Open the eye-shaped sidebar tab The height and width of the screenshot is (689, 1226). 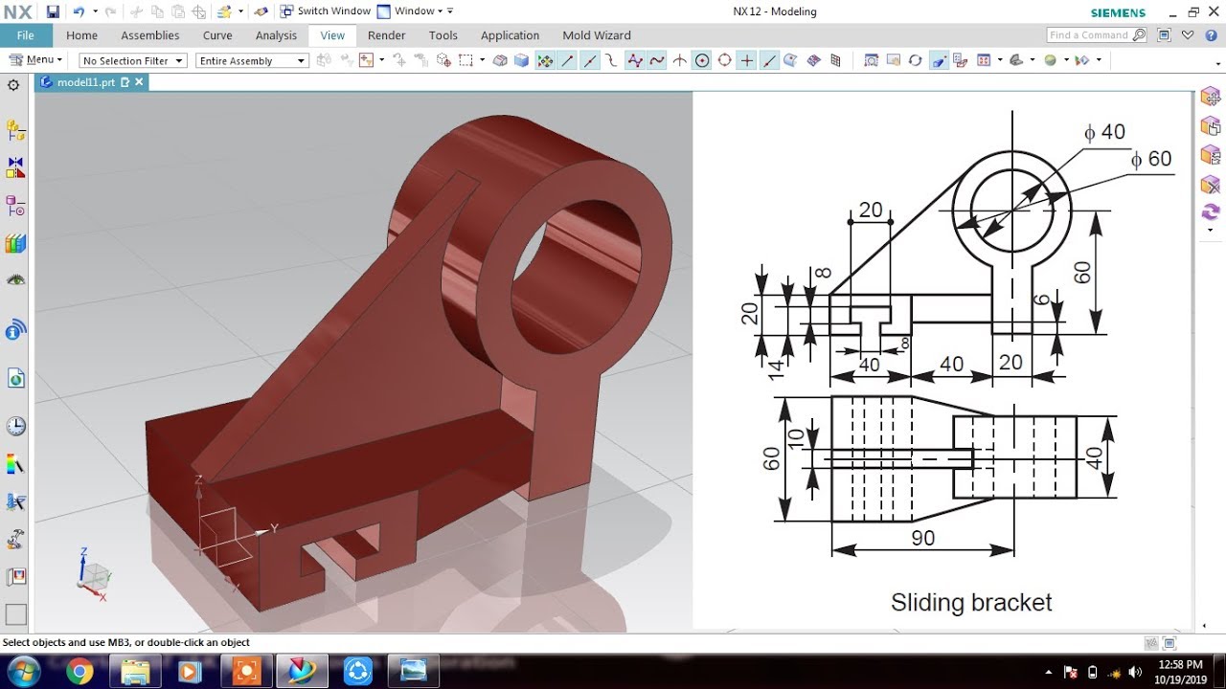(15, 280)
